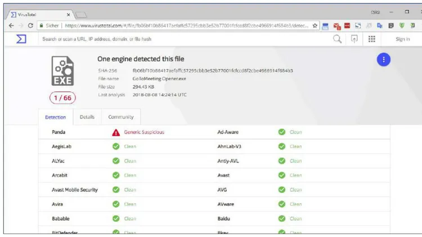Open a new browser tab

click(81, 15)
